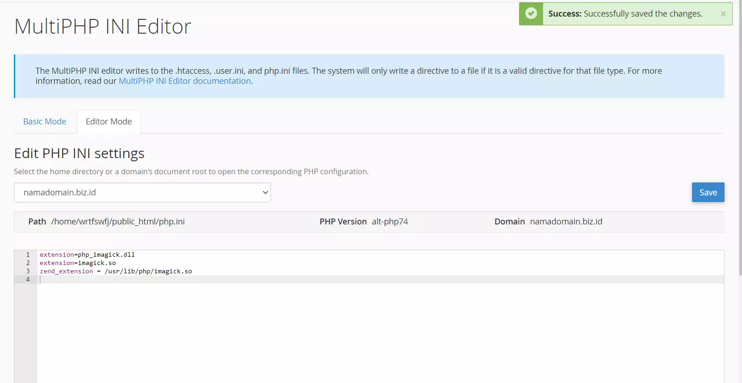Viewport: 742px width, 383px height.
Task: Click the PHP version value alt-php74
Action: pyautogui.click(x=390, y=222)
